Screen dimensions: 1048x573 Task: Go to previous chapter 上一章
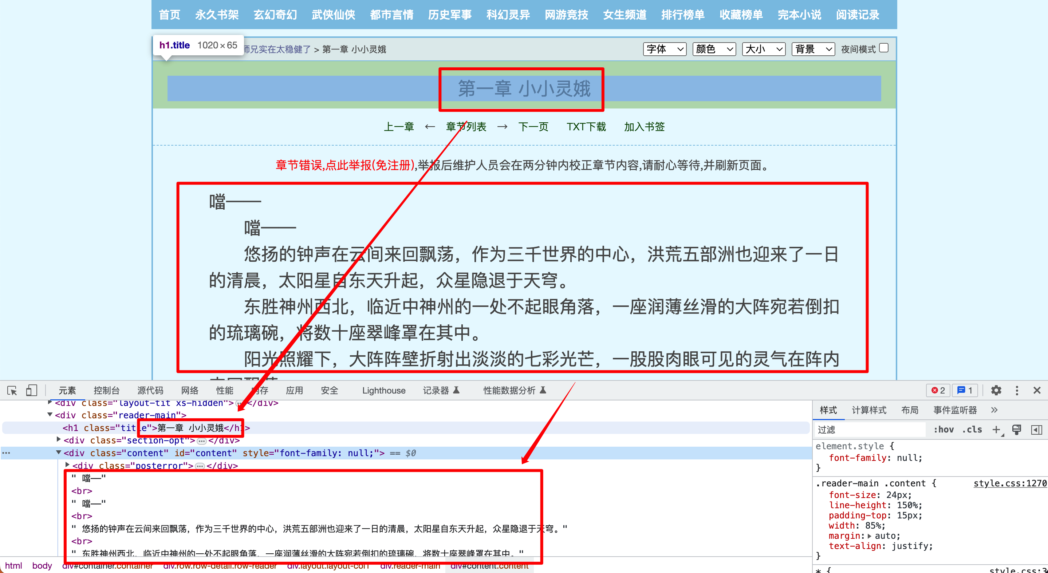click(x=399, y=127)
